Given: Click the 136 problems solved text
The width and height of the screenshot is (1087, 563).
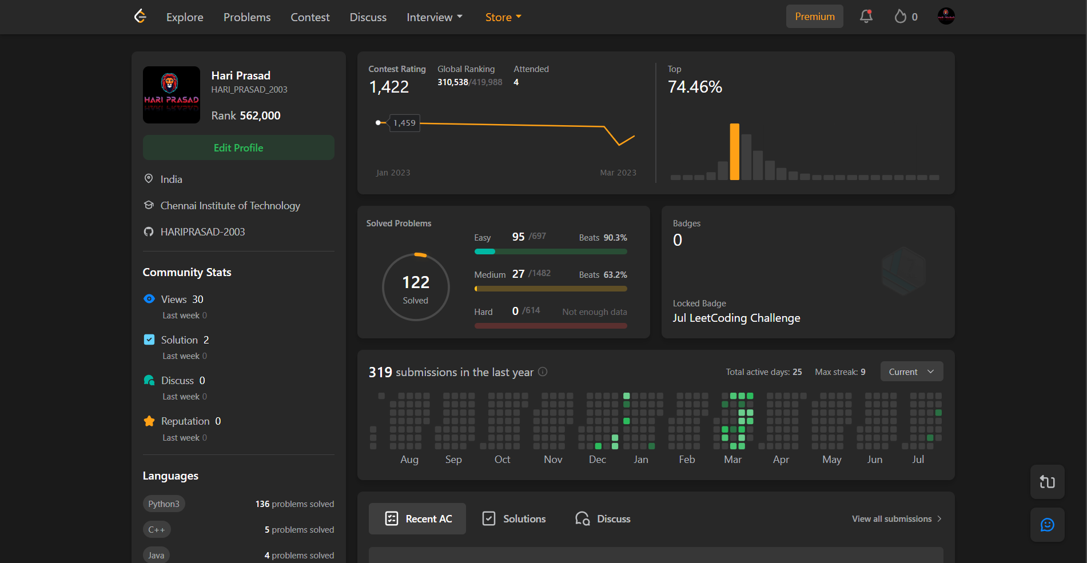Looking at the screenshot, I should 294,504.
